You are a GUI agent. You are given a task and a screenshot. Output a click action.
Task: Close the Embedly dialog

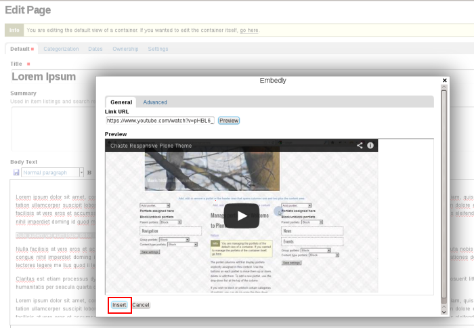(x=444, y=80)
